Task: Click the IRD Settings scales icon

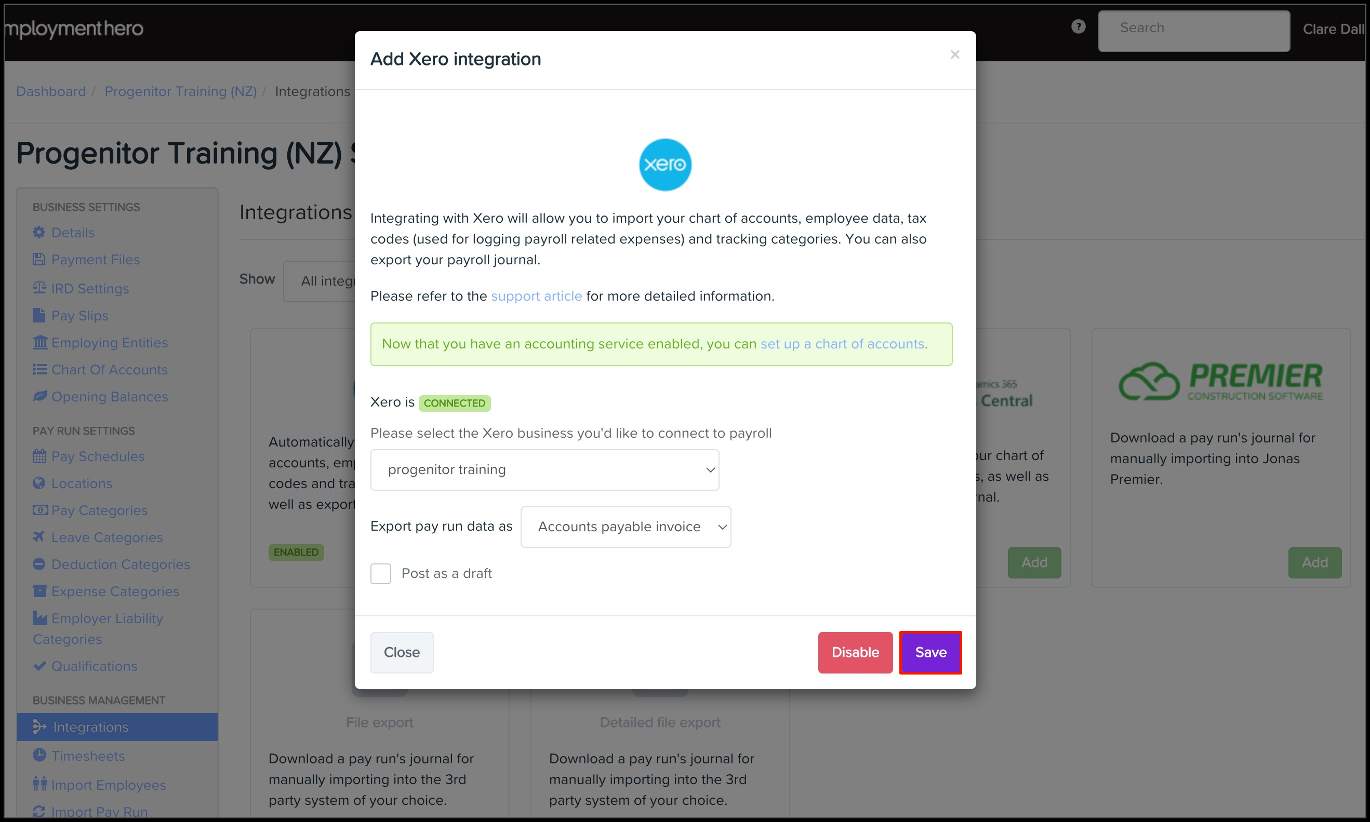Action: pyautogui.click(x=39, y=288)
